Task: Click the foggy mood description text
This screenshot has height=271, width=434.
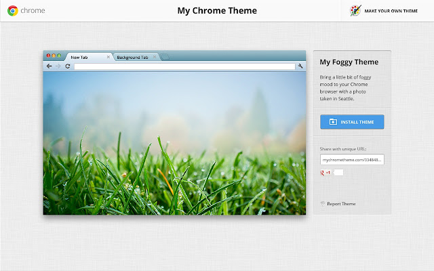Action: point(345,87)
